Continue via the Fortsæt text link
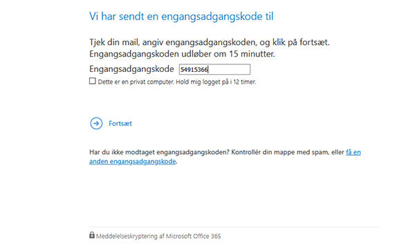 (120, 124)
